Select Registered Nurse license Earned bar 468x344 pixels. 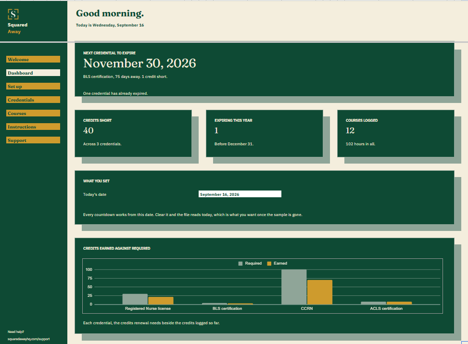coord(161,300)
